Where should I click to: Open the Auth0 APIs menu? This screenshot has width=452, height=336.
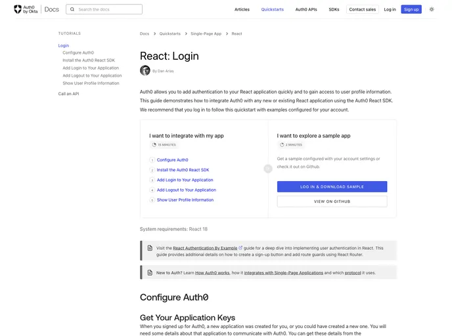(306, 10)
